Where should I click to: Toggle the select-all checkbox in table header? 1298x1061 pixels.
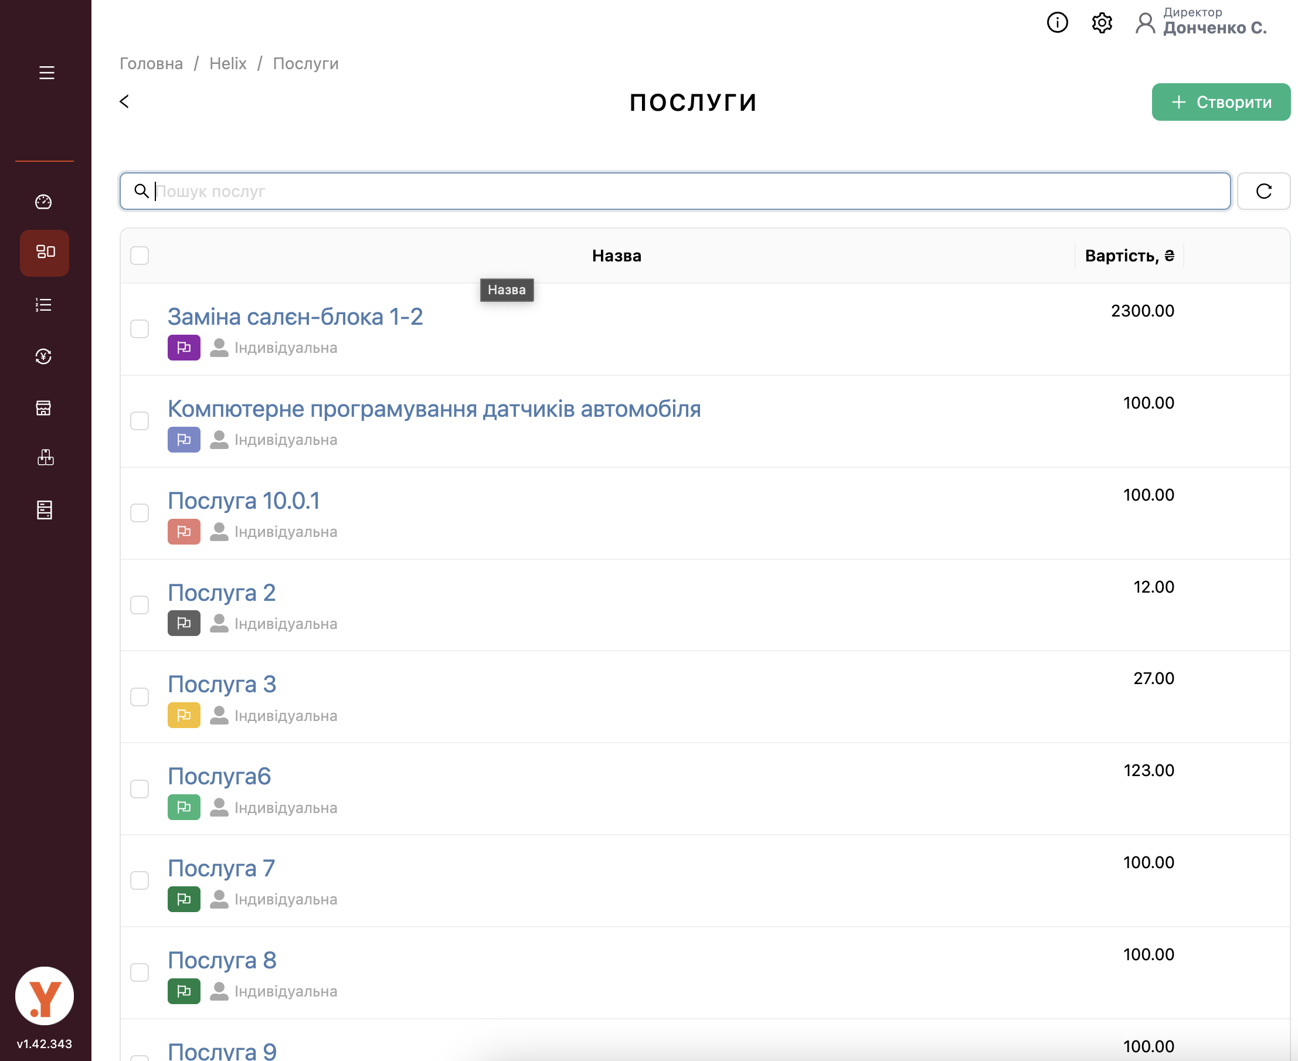[140, 256]
